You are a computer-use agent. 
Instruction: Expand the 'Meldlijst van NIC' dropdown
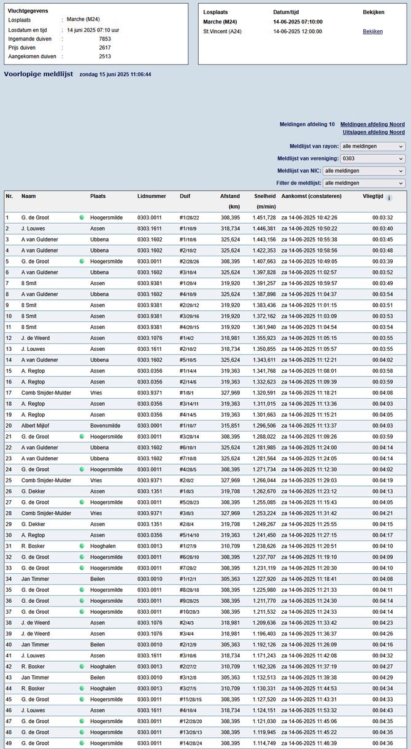[364, 171]
